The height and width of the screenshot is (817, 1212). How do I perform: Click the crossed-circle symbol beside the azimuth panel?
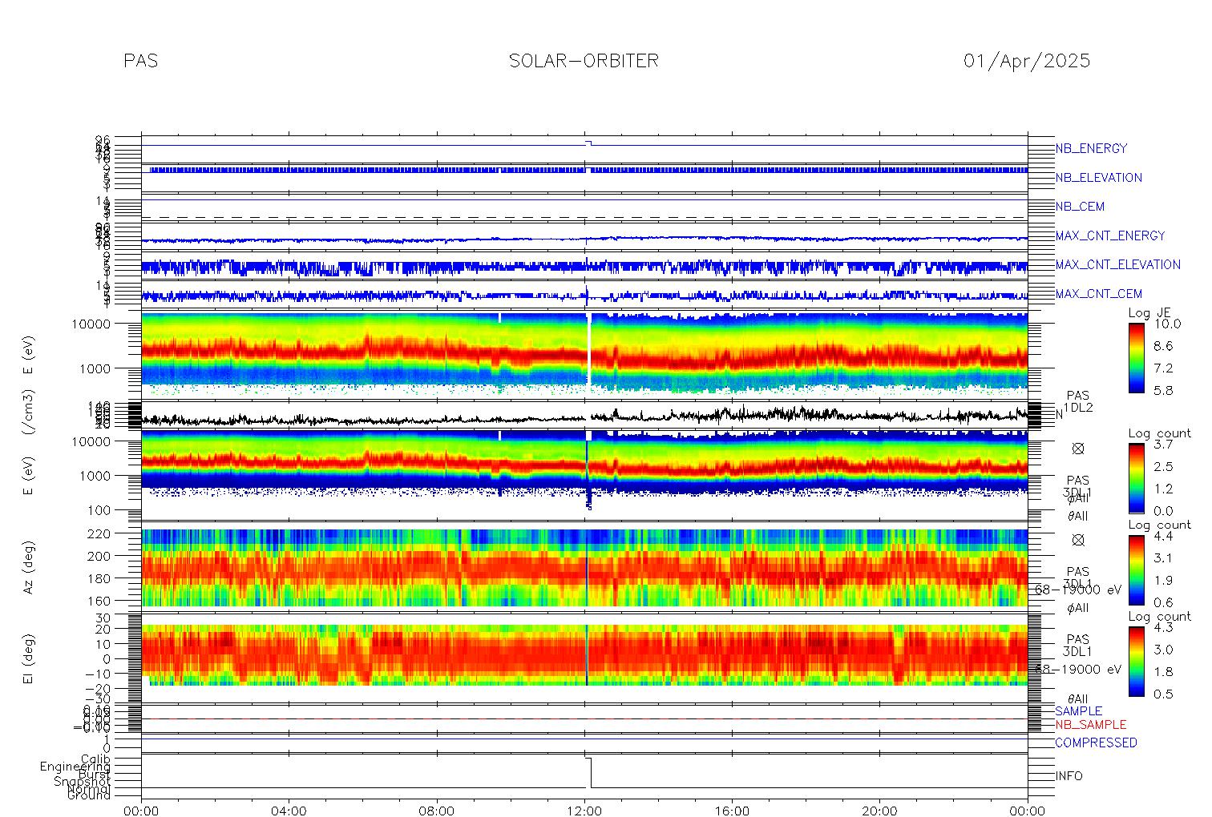pyautogui.click(x=1078, y=541)
